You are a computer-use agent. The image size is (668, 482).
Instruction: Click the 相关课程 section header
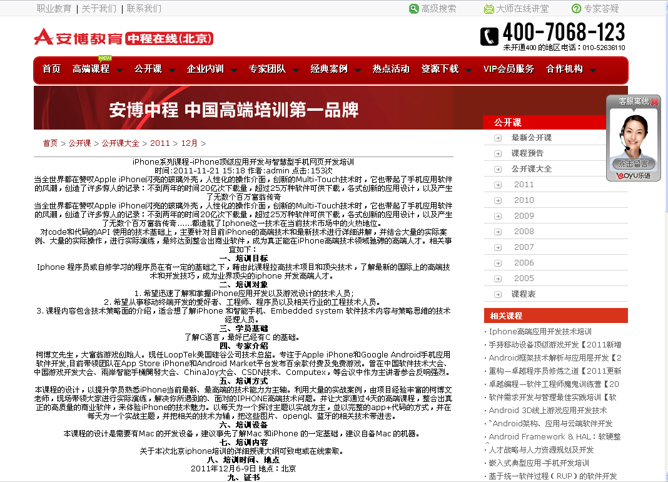(x=556, y=315)
